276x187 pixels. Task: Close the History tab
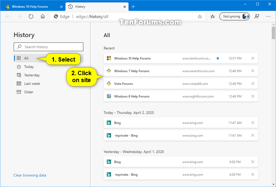pyautogui.click(x=125, y=7)
